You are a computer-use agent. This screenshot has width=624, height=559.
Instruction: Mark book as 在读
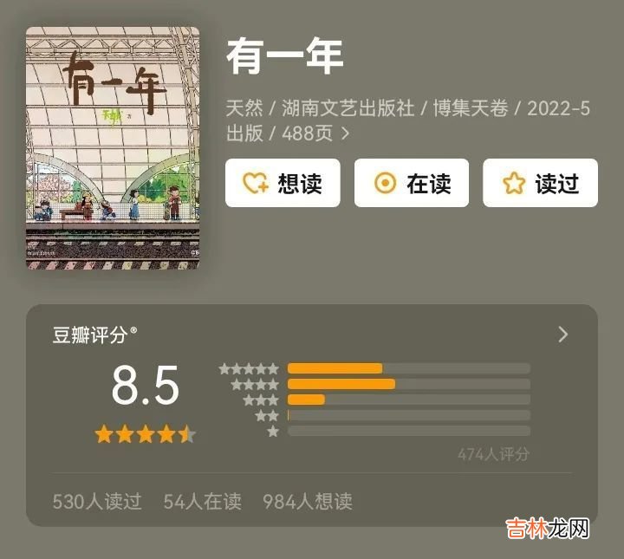(412, 183)
